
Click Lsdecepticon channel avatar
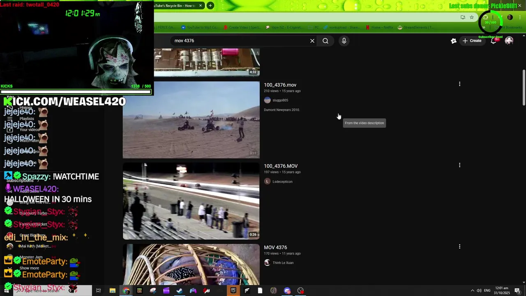[x=267, y=181]
